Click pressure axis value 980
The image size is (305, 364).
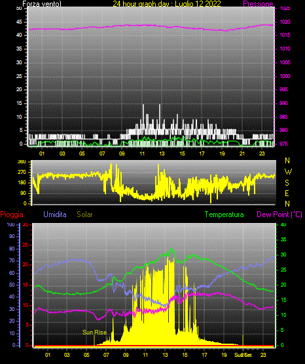[x=283, y=130]
